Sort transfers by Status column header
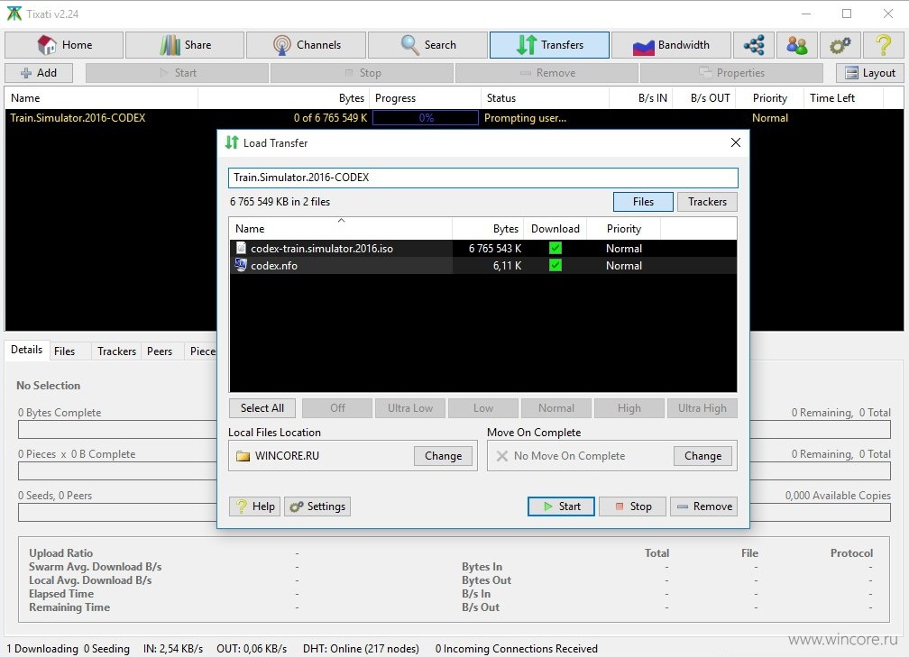Image resolution: width=909 pixels, height=657 pixels. click(x=545, y=98)
